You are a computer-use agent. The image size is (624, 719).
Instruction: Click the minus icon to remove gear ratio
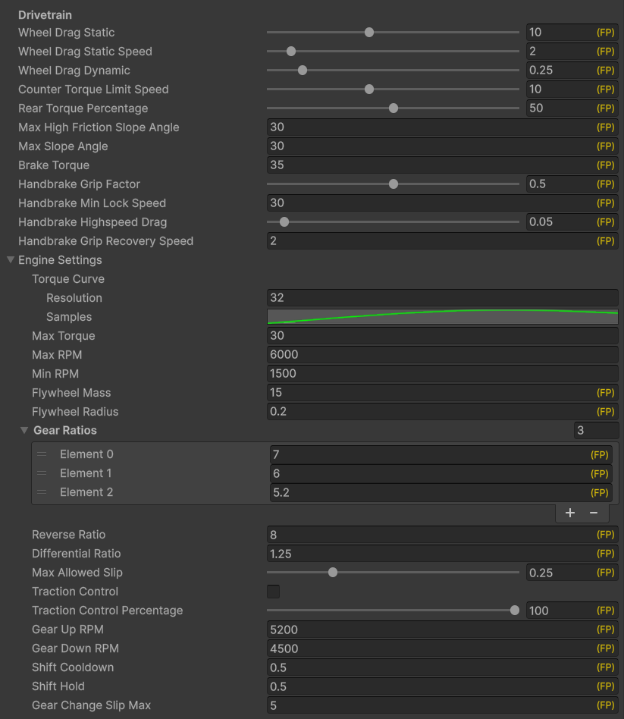(594, 513)
